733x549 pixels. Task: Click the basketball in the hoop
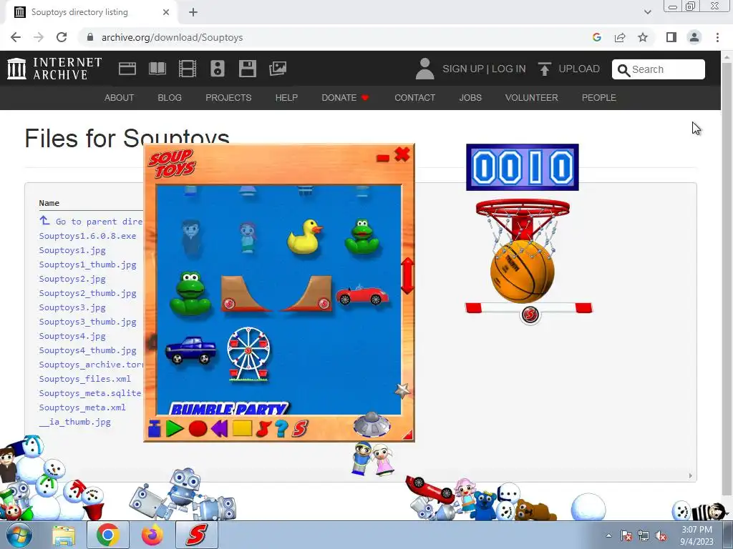[x=522, y=272]
